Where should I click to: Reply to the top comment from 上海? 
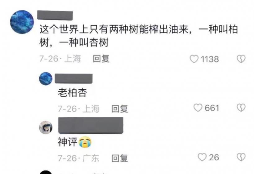click(x=101, y=59)
